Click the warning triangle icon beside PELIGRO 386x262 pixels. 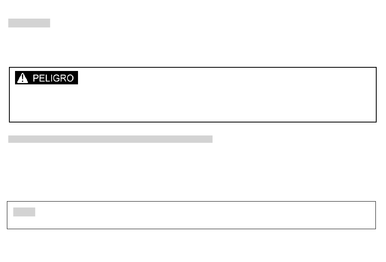coord(22,78)
